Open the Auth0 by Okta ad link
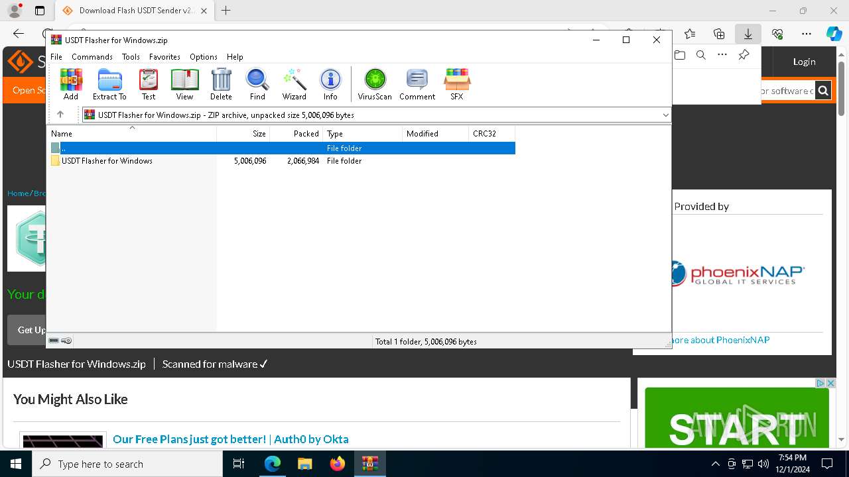 click(x=231, y=439)
